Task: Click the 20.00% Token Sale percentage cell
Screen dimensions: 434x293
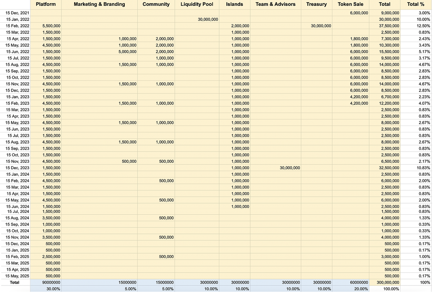Action: point(360,289)
